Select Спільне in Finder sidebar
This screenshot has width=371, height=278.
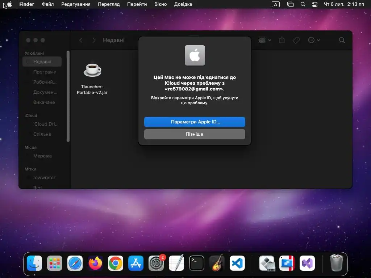tap(42, 134)
